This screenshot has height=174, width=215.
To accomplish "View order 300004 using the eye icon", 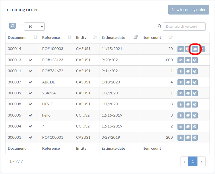I will pyautogui.click(x=181, y=127).
